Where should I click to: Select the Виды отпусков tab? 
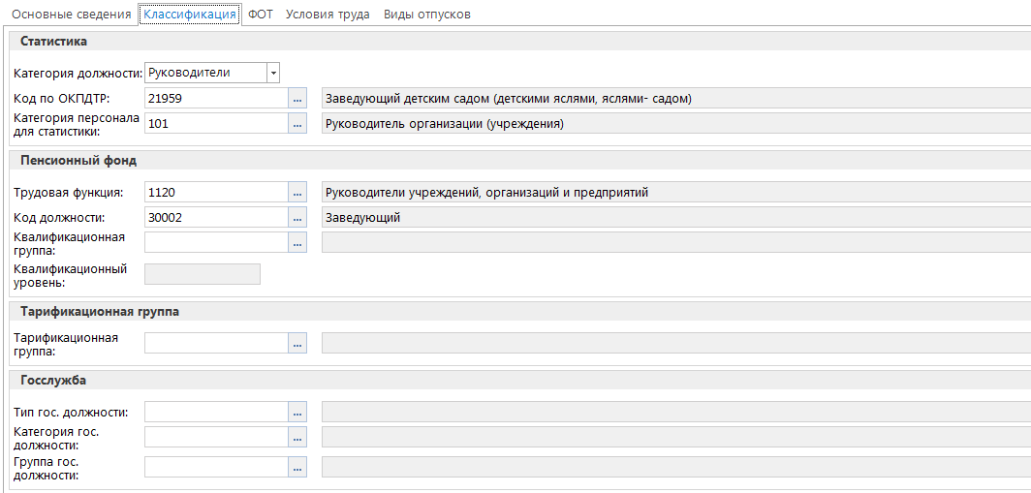tap(427, 15)
